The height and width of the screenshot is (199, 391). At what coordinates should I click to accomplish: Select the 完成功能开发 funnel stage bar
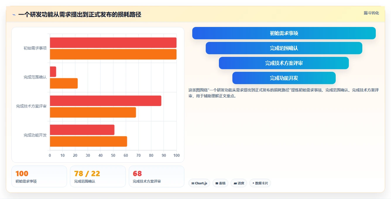(x=284, y=78)
